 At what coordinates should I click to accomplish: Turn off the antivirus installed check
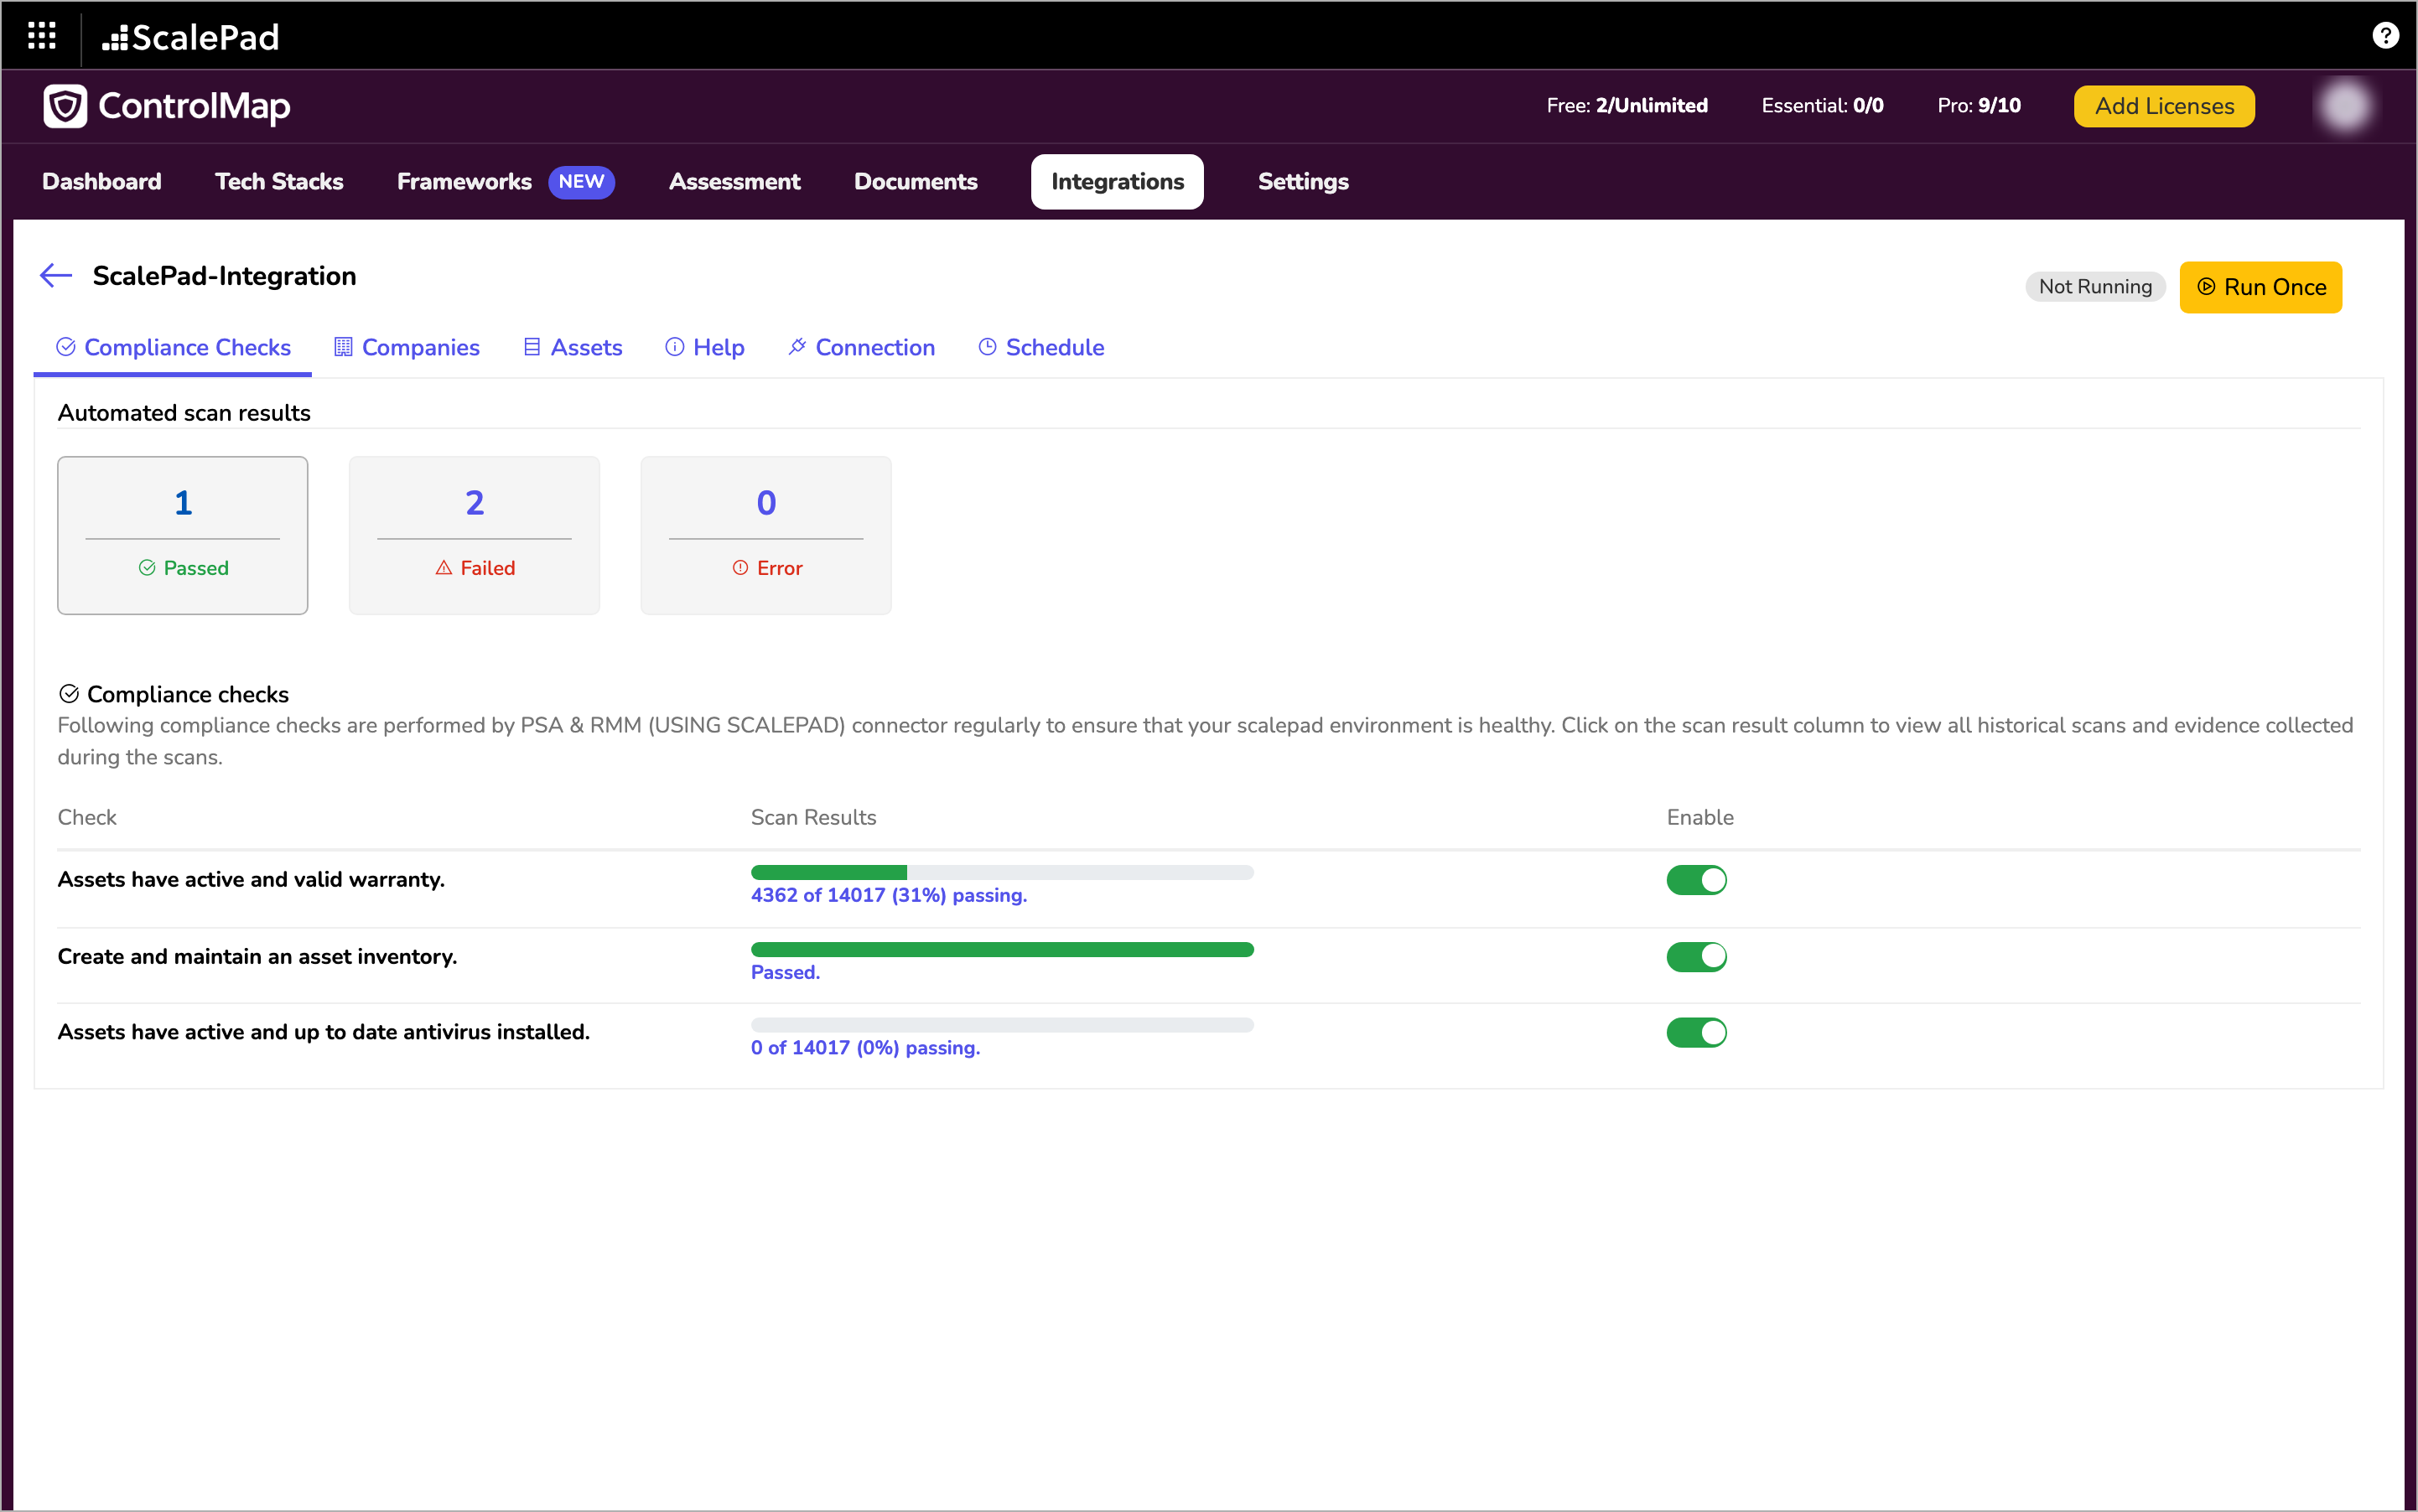1695,1032
